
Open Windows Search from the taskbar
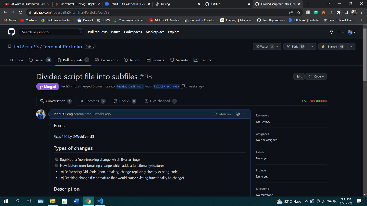(x=17, y=201)
